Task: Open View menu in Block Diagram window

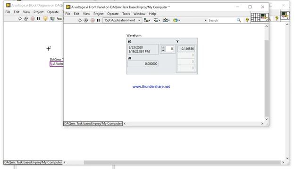Action: pyautogui.click(x=26, y=12)
